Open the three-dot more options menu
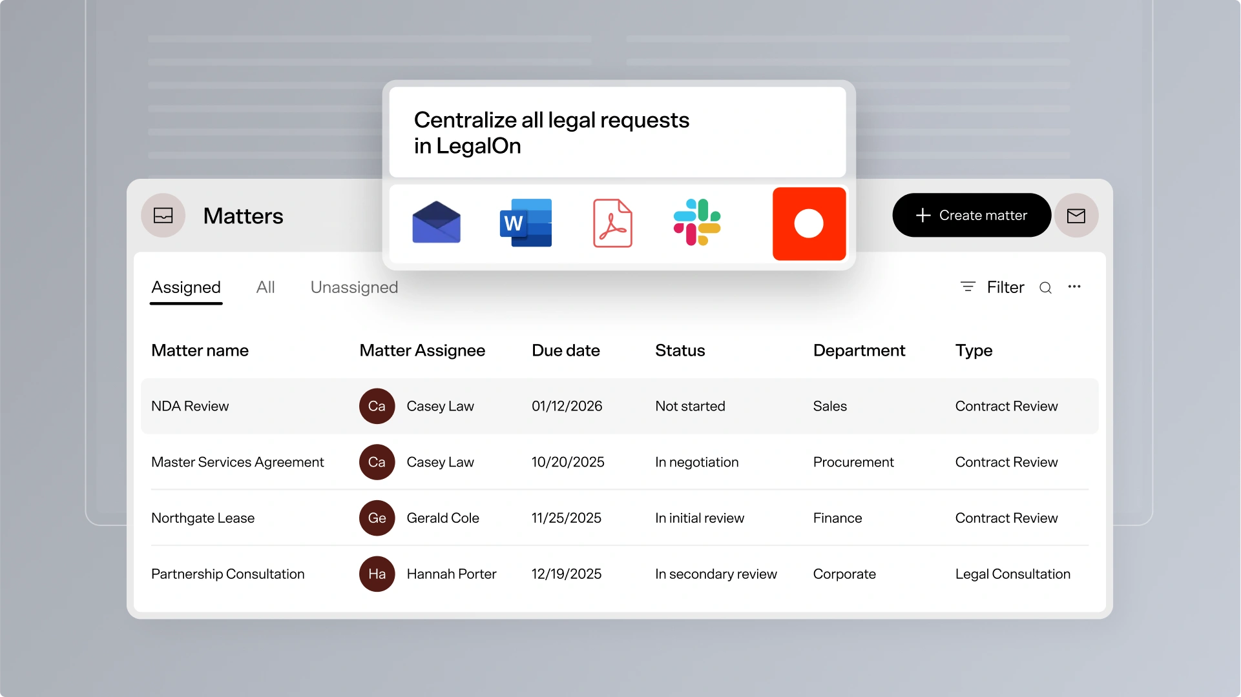This screenshot has width=1241, height=697. 1074,287
